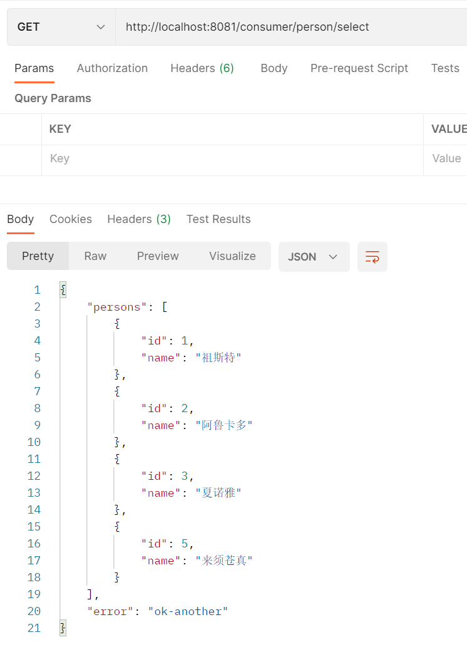Click the name value "夏诺雅"
Screen dimensions: 467x647
coord(218,493)
